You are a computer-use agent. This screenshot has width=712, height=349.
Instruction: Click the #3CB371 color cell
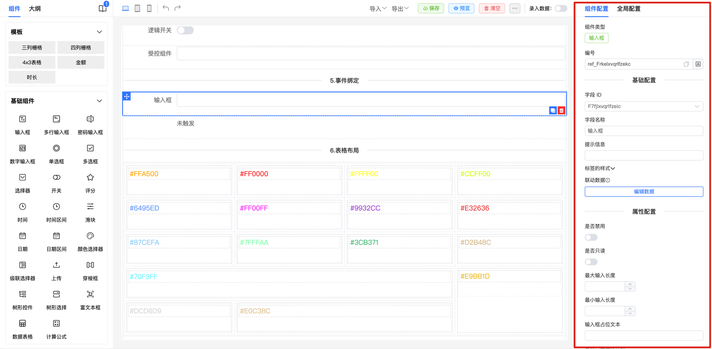tap(399, 249)
